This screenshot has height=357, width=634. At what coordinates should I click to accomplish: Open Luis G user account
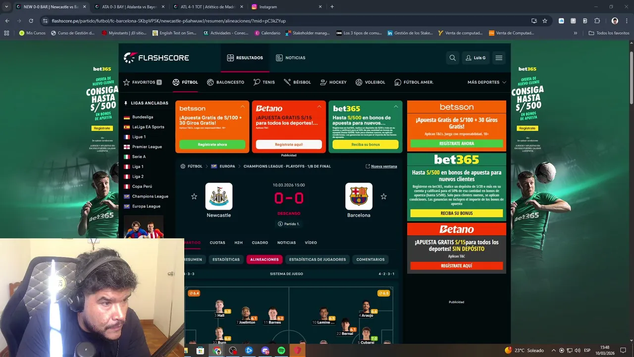pos(475,58)
